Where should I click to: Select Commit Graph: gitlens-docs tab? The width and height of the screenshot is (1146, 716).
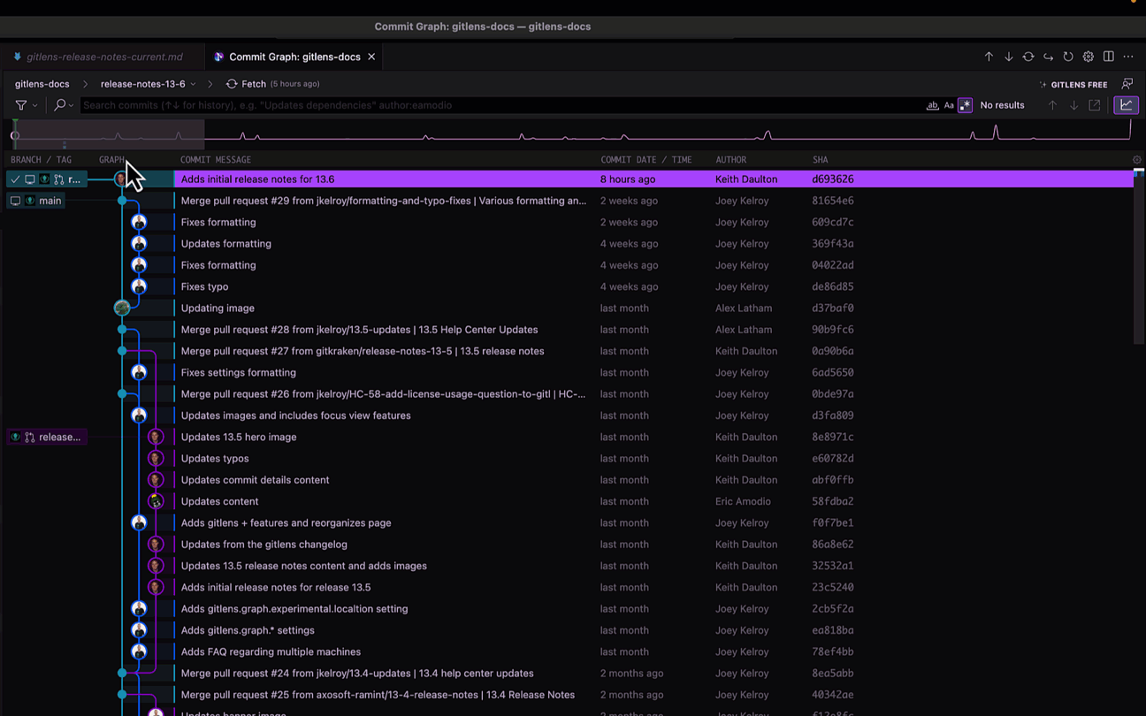[x=294, y=57]
